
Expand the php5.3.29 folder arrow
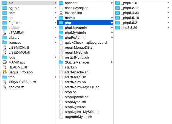[x=168, y=28]
